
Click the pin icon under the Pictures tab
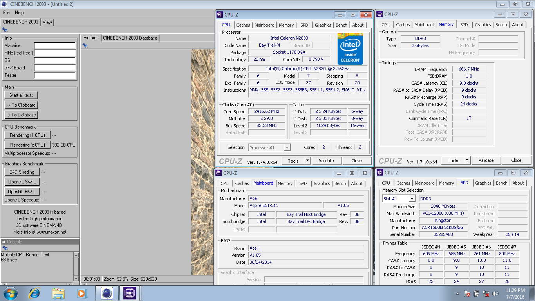(85, 45)
